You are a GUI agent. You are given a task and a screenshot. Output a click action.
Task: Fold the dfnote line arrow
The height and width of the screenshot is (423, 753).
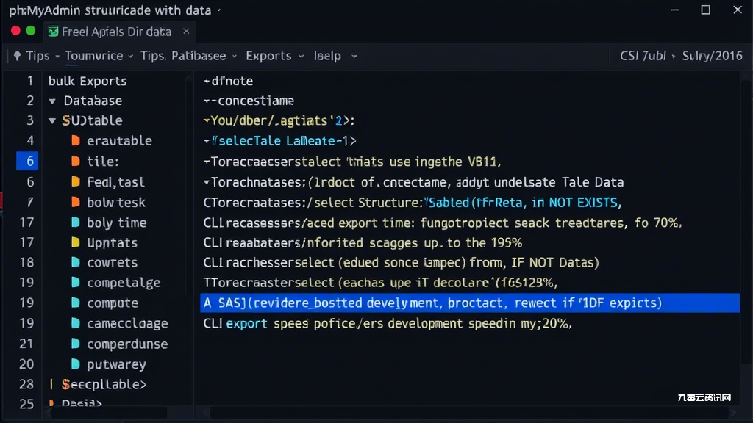(207, 81)
